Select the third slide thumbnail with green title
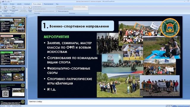 12,58
